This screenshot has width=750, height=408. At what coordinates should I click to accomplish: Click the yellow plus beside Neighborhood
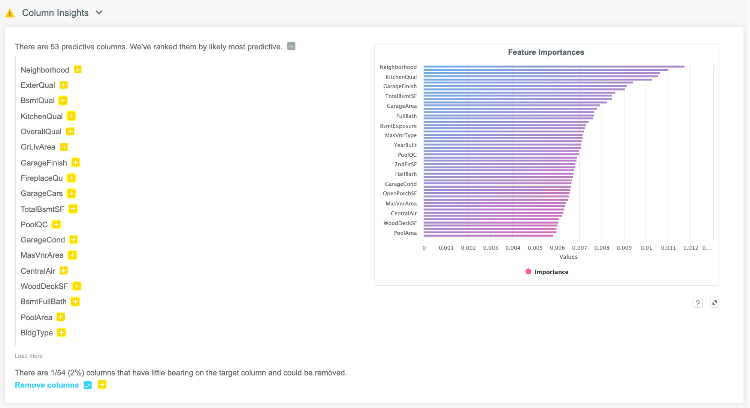pyautogui.click(x=78, y=70)
